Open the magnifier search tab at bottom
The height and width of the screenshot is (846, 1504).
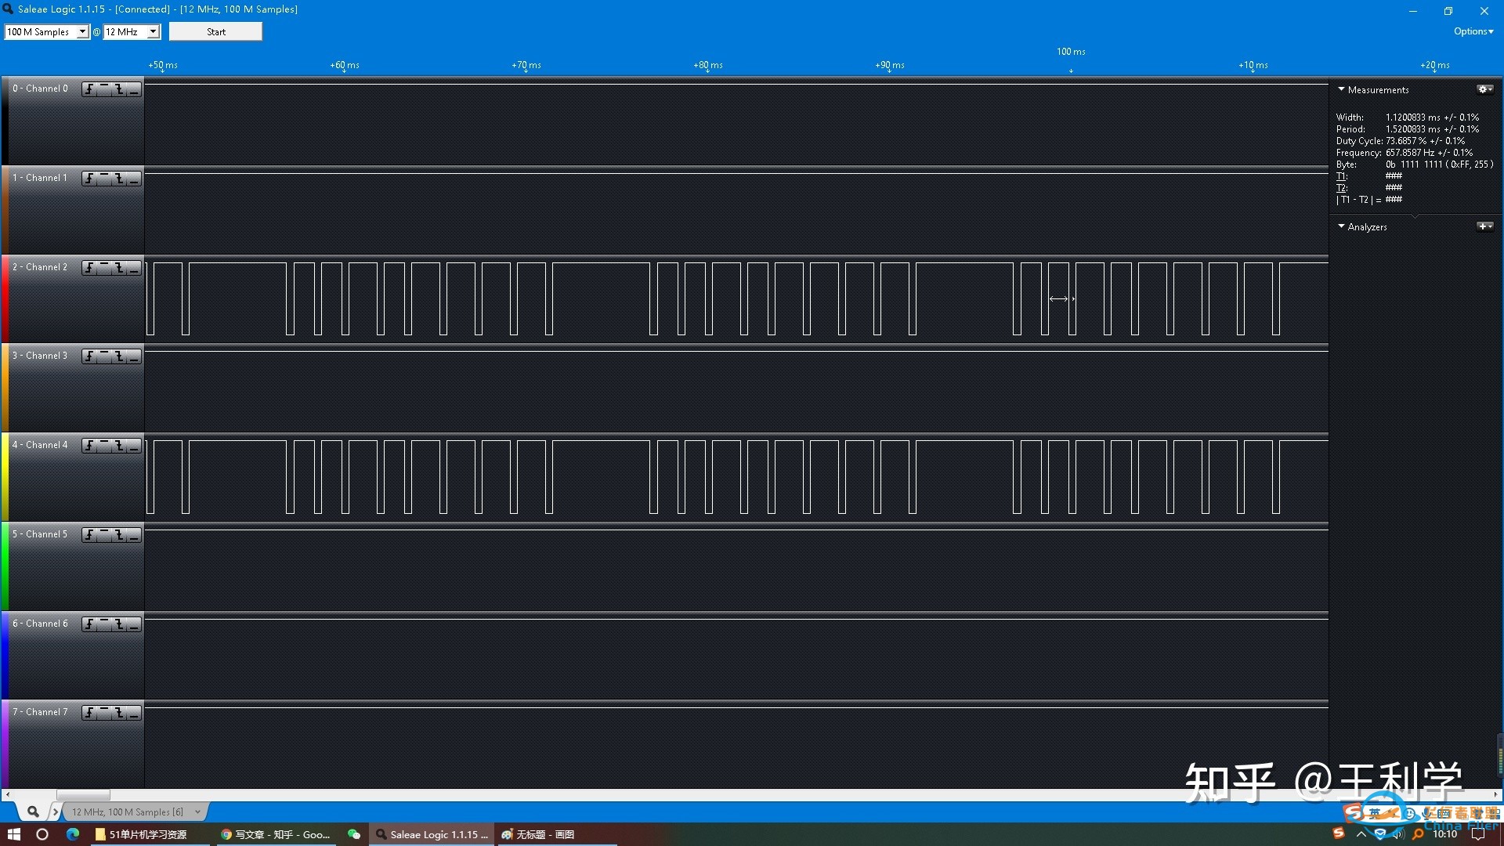tap(33, 812)
